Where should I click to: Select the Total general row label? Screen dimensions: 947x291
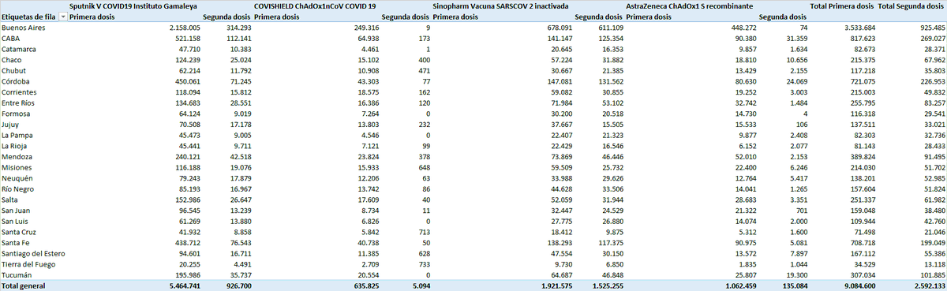pyautogui.click(x=23, y=286)
